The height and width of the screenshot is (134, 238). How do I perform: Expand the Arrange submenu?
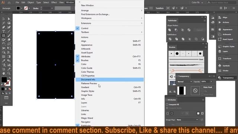(x=110, y=10)
